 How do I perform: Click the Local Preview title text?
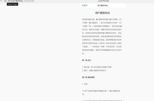click(104, 1)
